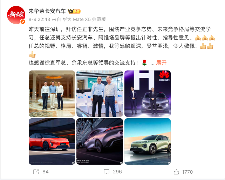
Task: Like the post with the thumbs-up icon
Action: coord(176,172)
